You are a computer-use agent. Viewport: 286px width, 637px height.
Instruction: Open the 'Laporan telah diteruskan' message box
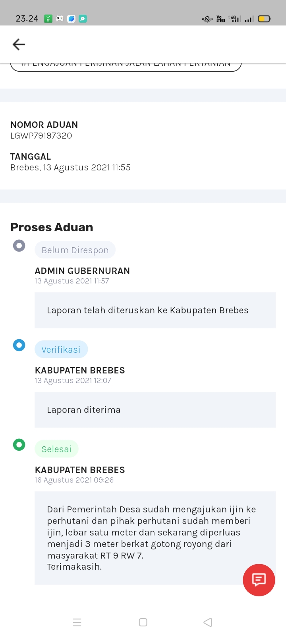click(x=155, y=310)
